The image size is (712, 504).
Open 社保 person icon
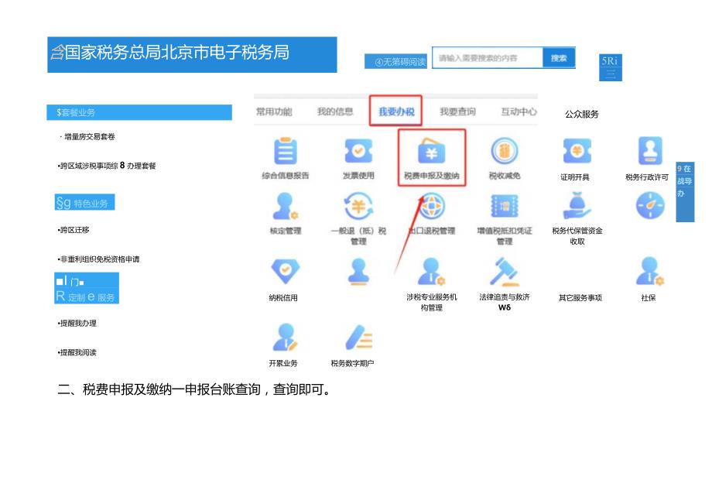(650, 271)
